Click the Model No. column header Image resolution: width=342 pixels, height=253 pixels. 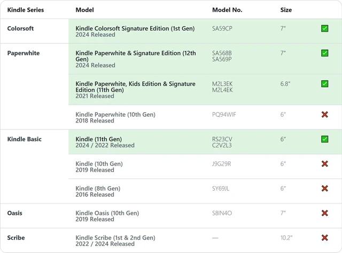point(227,10)
